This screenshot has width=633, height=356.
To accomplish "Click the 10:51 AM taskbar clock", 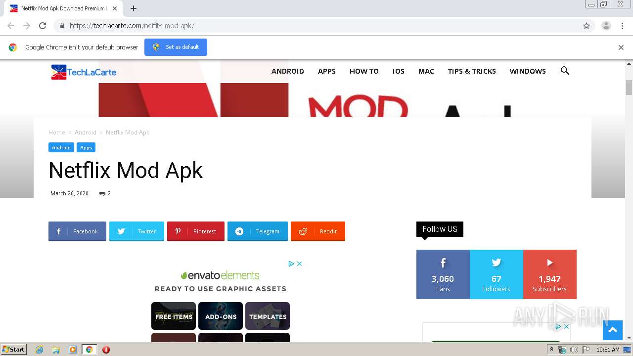I will [608, 350].
